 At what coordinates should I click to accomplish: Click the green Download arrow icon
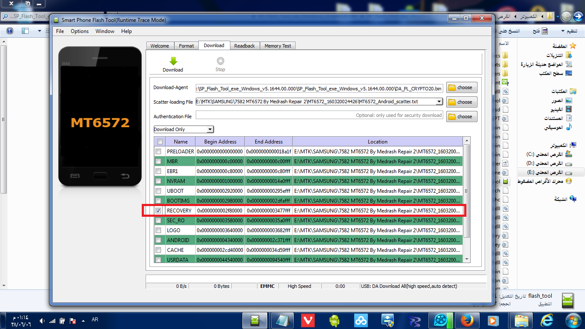point(173,61)
